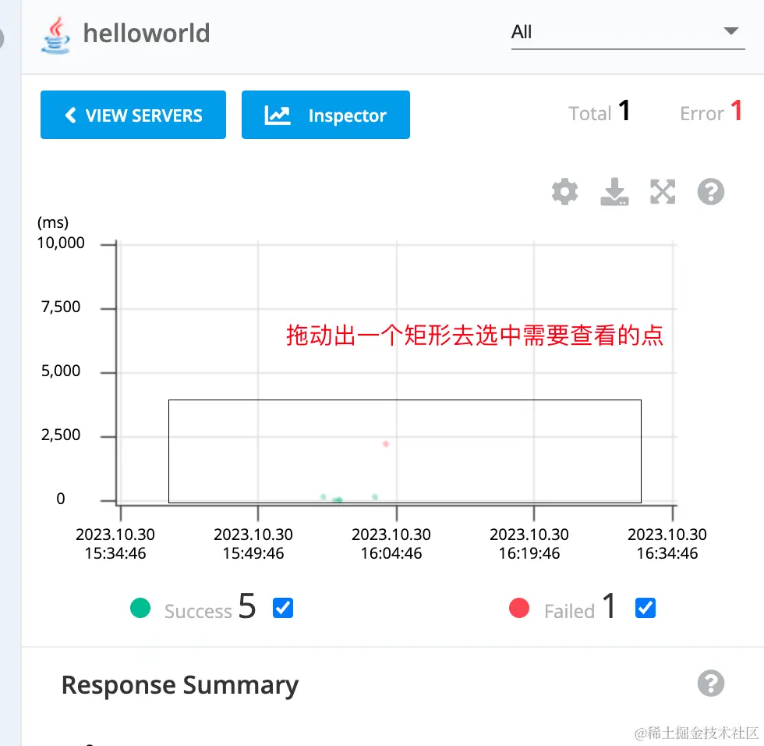Viewport: 764px width, 746px height.
Task: Click the 5,000 y-axis label
Action: pyautogui.click(x=61, y=371)
